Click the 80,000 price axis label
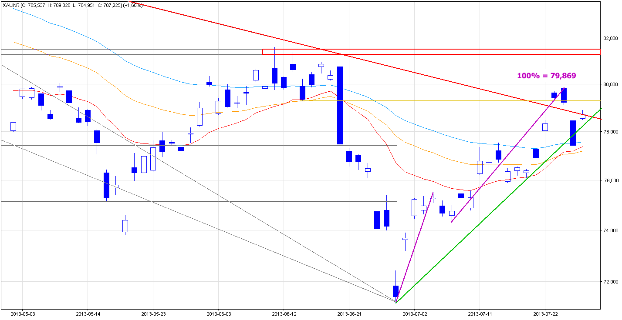The image size is (622, 320). (x=611, y=84)
